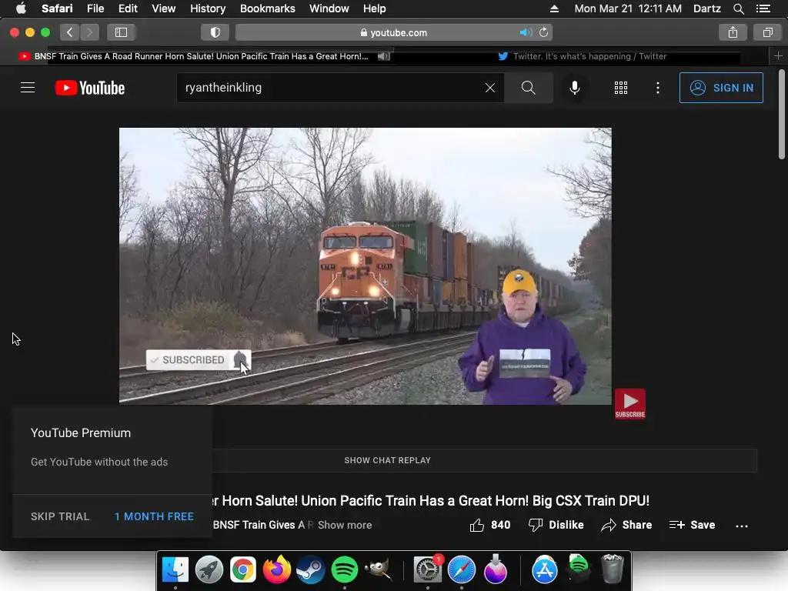
Task: Click the eject icon in menu bar
Action: point(554,8)
